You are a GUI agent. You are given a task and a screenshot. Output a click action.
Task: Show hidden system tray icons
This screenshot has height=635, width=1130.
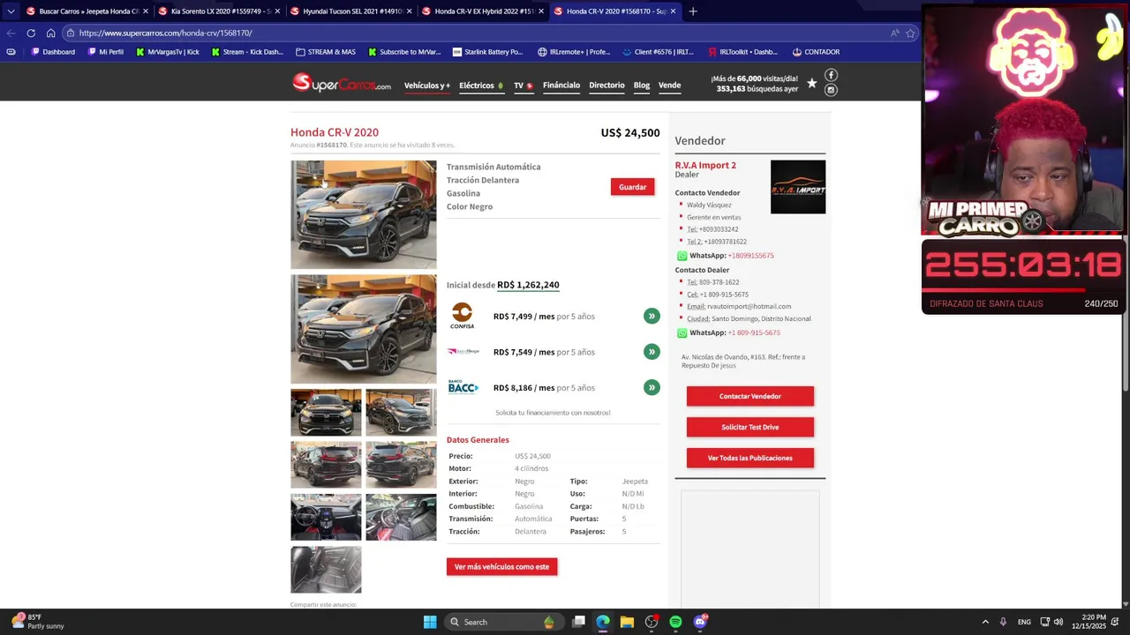point(985,622)
